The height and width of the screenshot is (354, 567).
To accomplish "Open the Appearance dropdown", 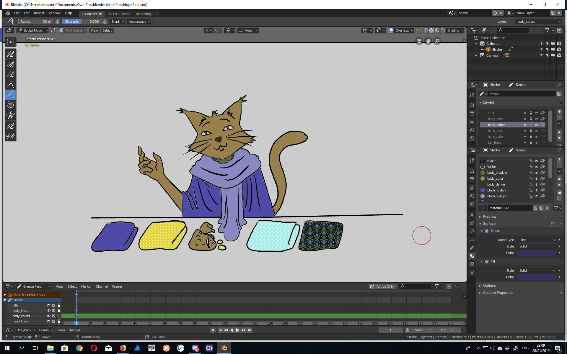I will point(139,22).
